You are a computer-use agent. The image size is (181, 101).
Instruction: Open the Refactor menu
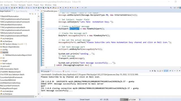tap(14, 5)
